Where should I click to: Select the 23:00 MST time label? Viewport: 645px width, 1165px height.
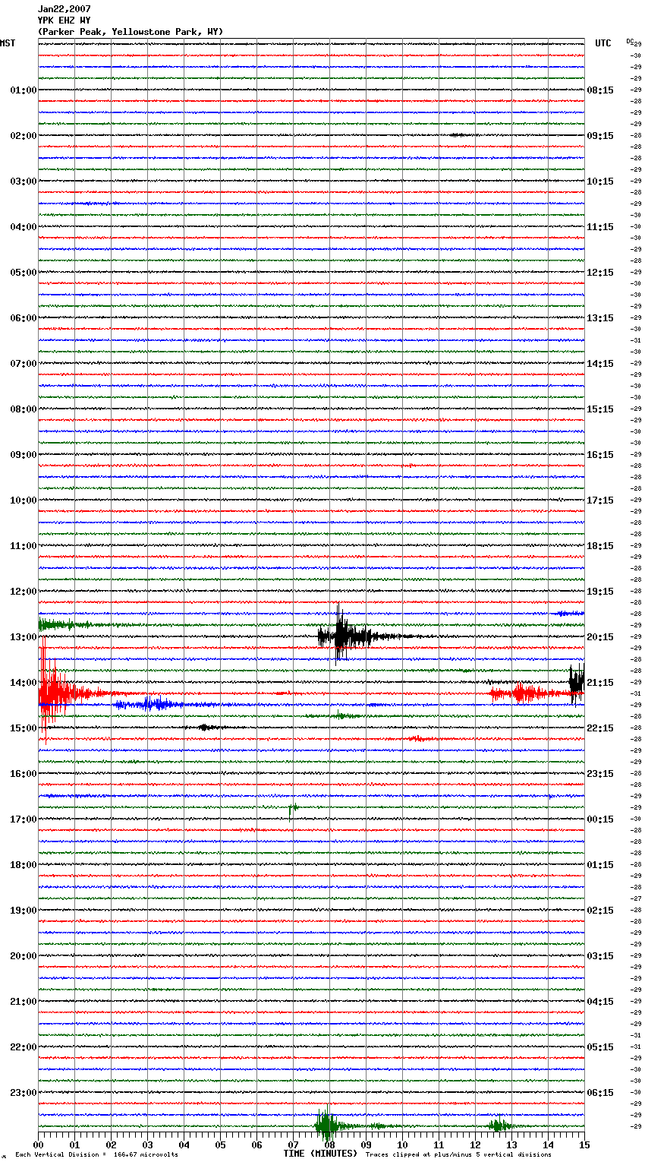24,1093
